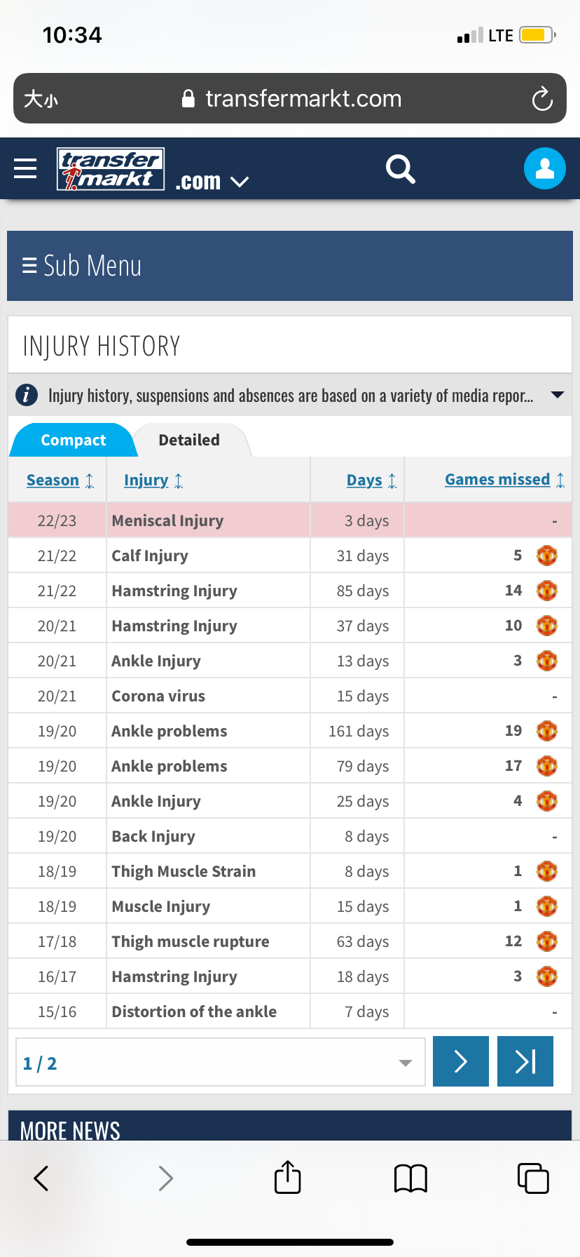Go back with Safari back arrow

[41, 1178]
